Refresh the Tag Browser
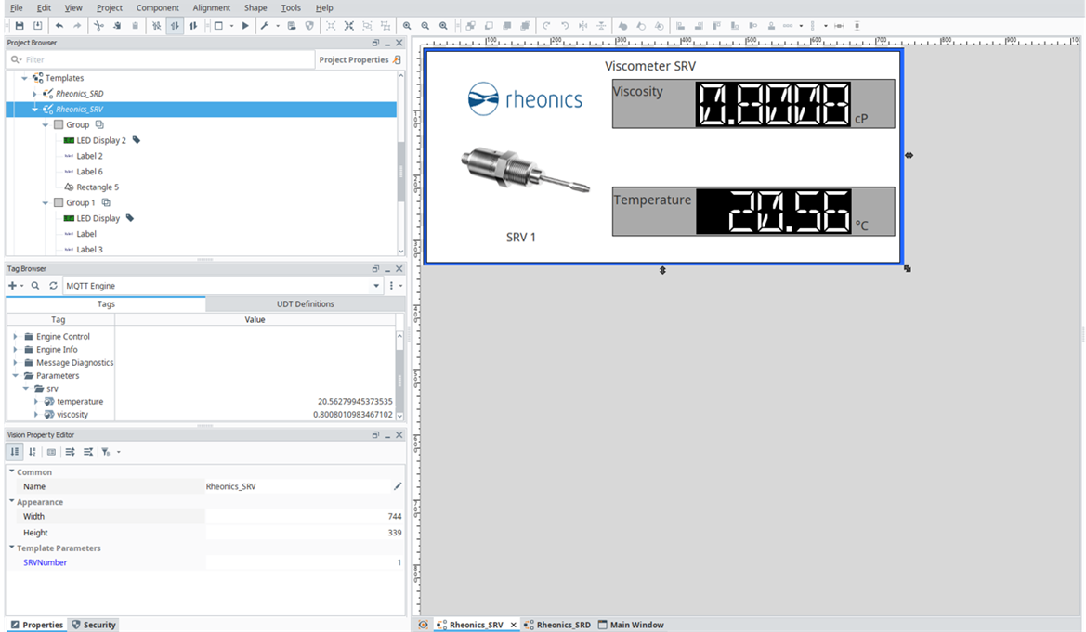 [x=53, y=285]
